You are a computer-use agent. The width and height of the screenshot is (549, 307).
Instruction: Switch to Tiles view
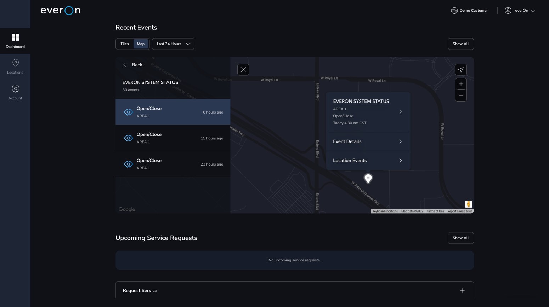(124, 44)
